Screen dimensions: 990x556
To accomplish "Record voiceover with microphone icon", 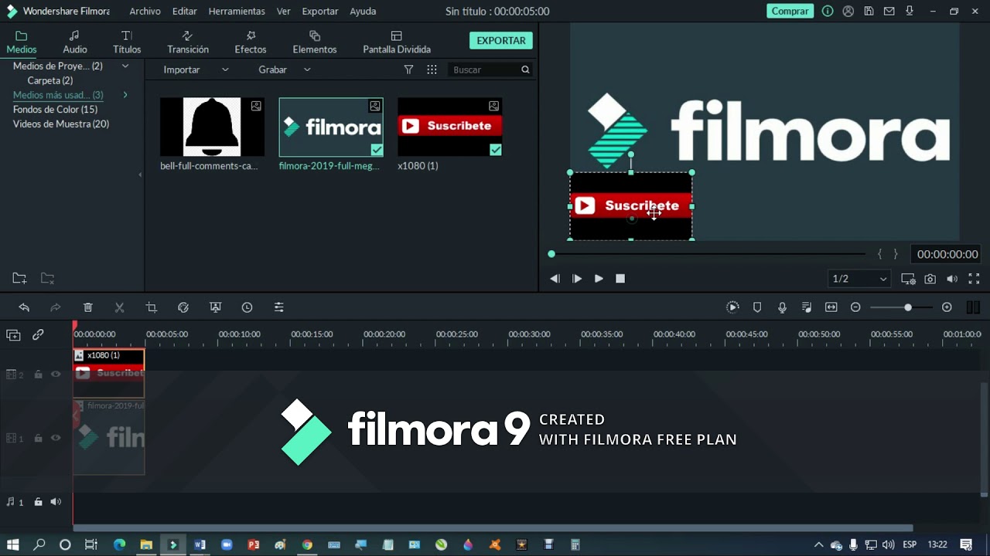I will click(x=782, y=307).
